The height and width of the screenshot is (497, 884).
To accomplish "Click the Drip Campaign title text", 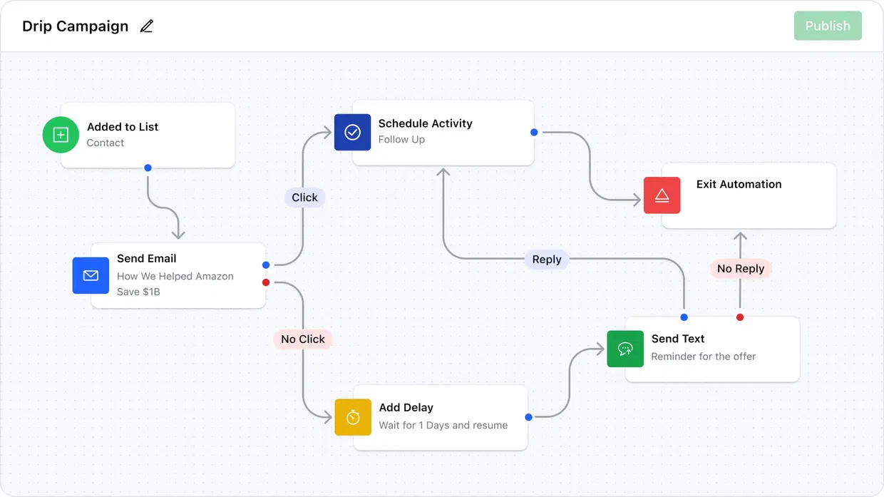I will pos(73,26).
